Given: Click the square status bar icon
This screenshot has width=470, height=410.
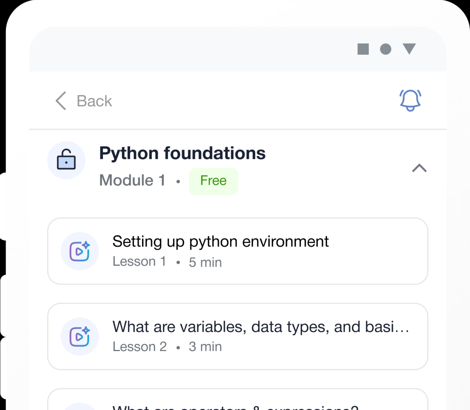Looking at the screenshot, I should [363, 49].
